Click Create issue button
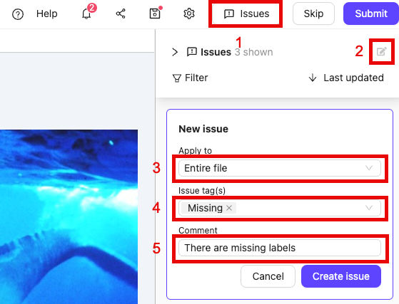399x304 pixels. click(x=341, y=276)
